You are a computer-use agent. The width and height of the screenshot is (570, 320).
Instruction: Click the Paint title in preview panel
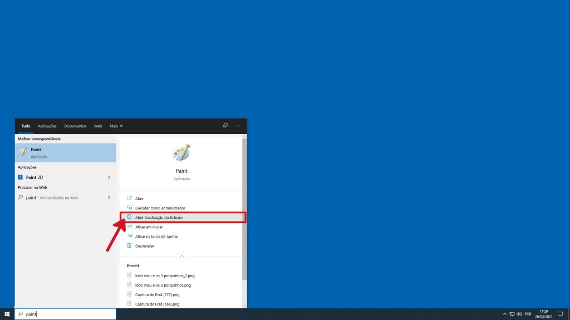pos(181,171)
